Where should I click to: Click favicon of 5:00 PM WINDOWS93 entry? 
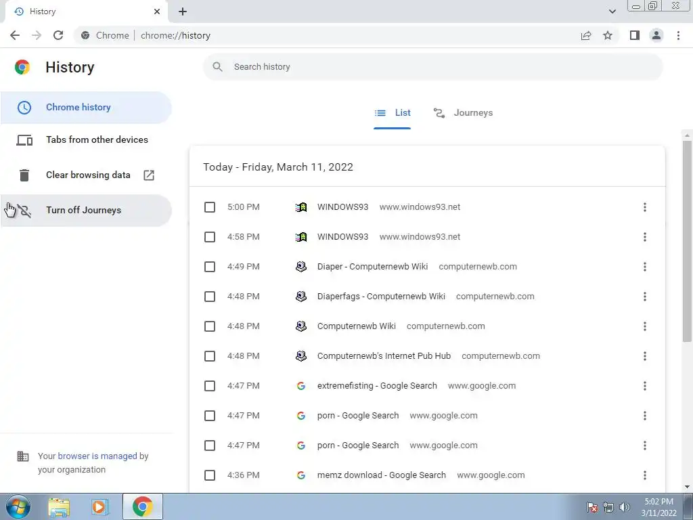pyautogui.click(x=301, y=207)
